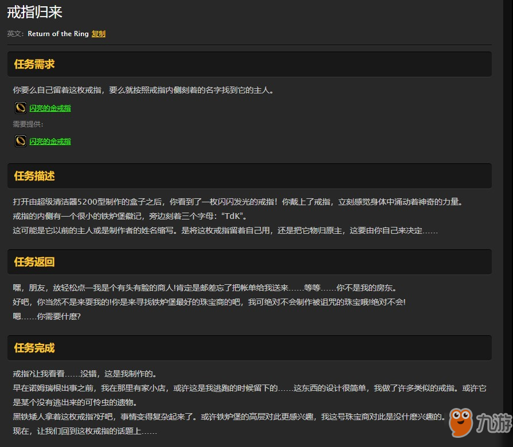Open the 闪亮的金戒指 link above 需要提供
The height and width of the screenshot is (447, 513).
50,108
